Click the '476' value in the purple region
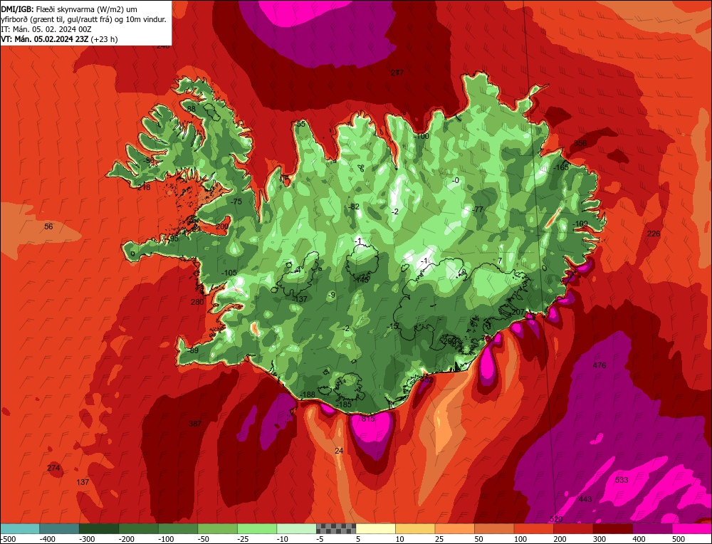 (x=600, y=365)
